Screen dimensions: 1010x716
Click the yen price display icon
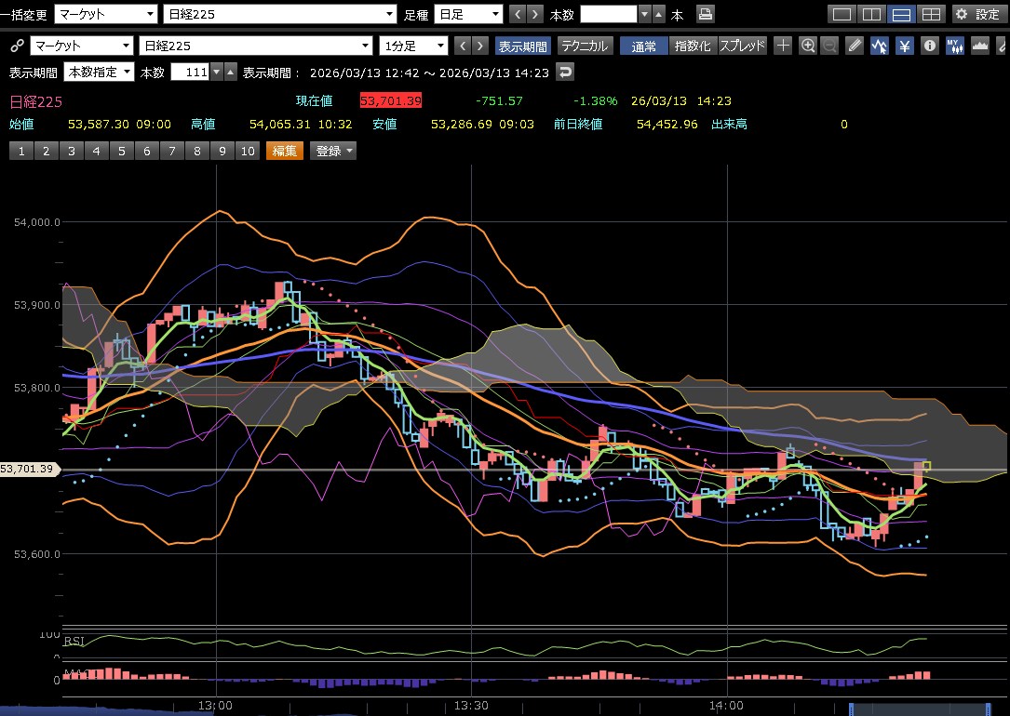point(904,46)
